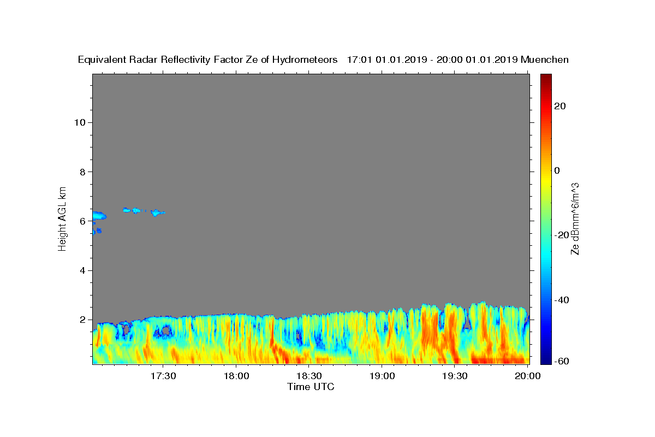Click the colorbar label -40
655x437 pixels.
click(x=561, y=299)
